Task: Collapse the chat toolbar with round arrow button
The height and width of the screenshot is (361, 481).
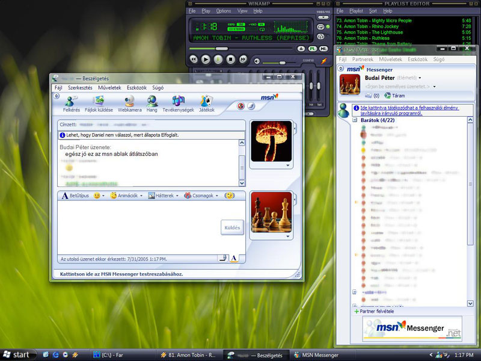Action: 56,96
